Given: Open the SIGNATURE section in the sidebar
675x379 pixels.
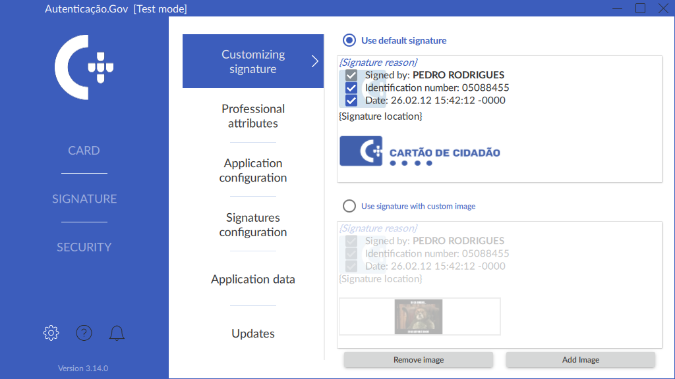Looking at the screenshot, I should [x=84, y=199].
